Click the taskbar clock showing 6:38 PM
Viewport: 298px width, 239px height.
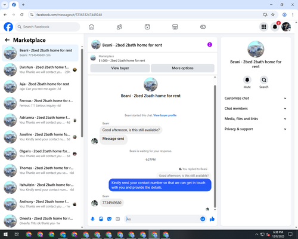278,234
